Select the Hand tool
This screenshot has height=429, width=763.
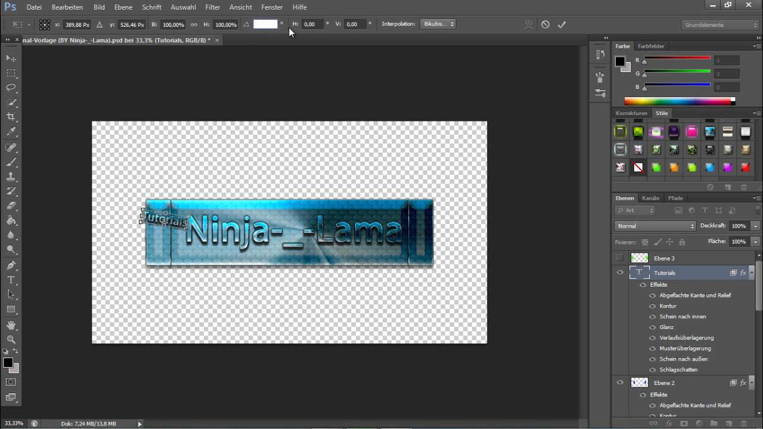click(x=11, y=325)
